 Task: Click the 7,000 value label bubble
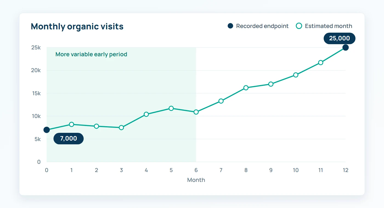tap(69, 139)
